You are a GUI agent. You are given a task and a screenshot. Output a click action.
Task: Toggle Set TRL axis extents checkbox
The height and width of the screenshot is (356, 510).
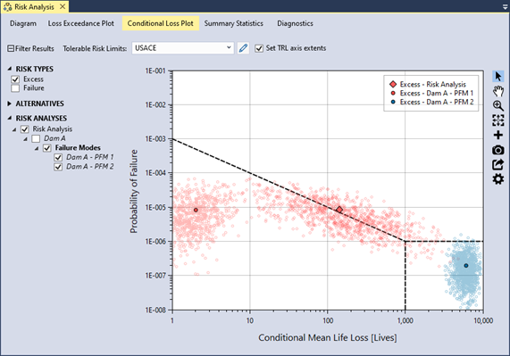pos(259,48)
